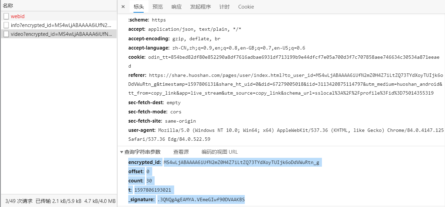Open the 计时 tab

[x=225, y=7]
